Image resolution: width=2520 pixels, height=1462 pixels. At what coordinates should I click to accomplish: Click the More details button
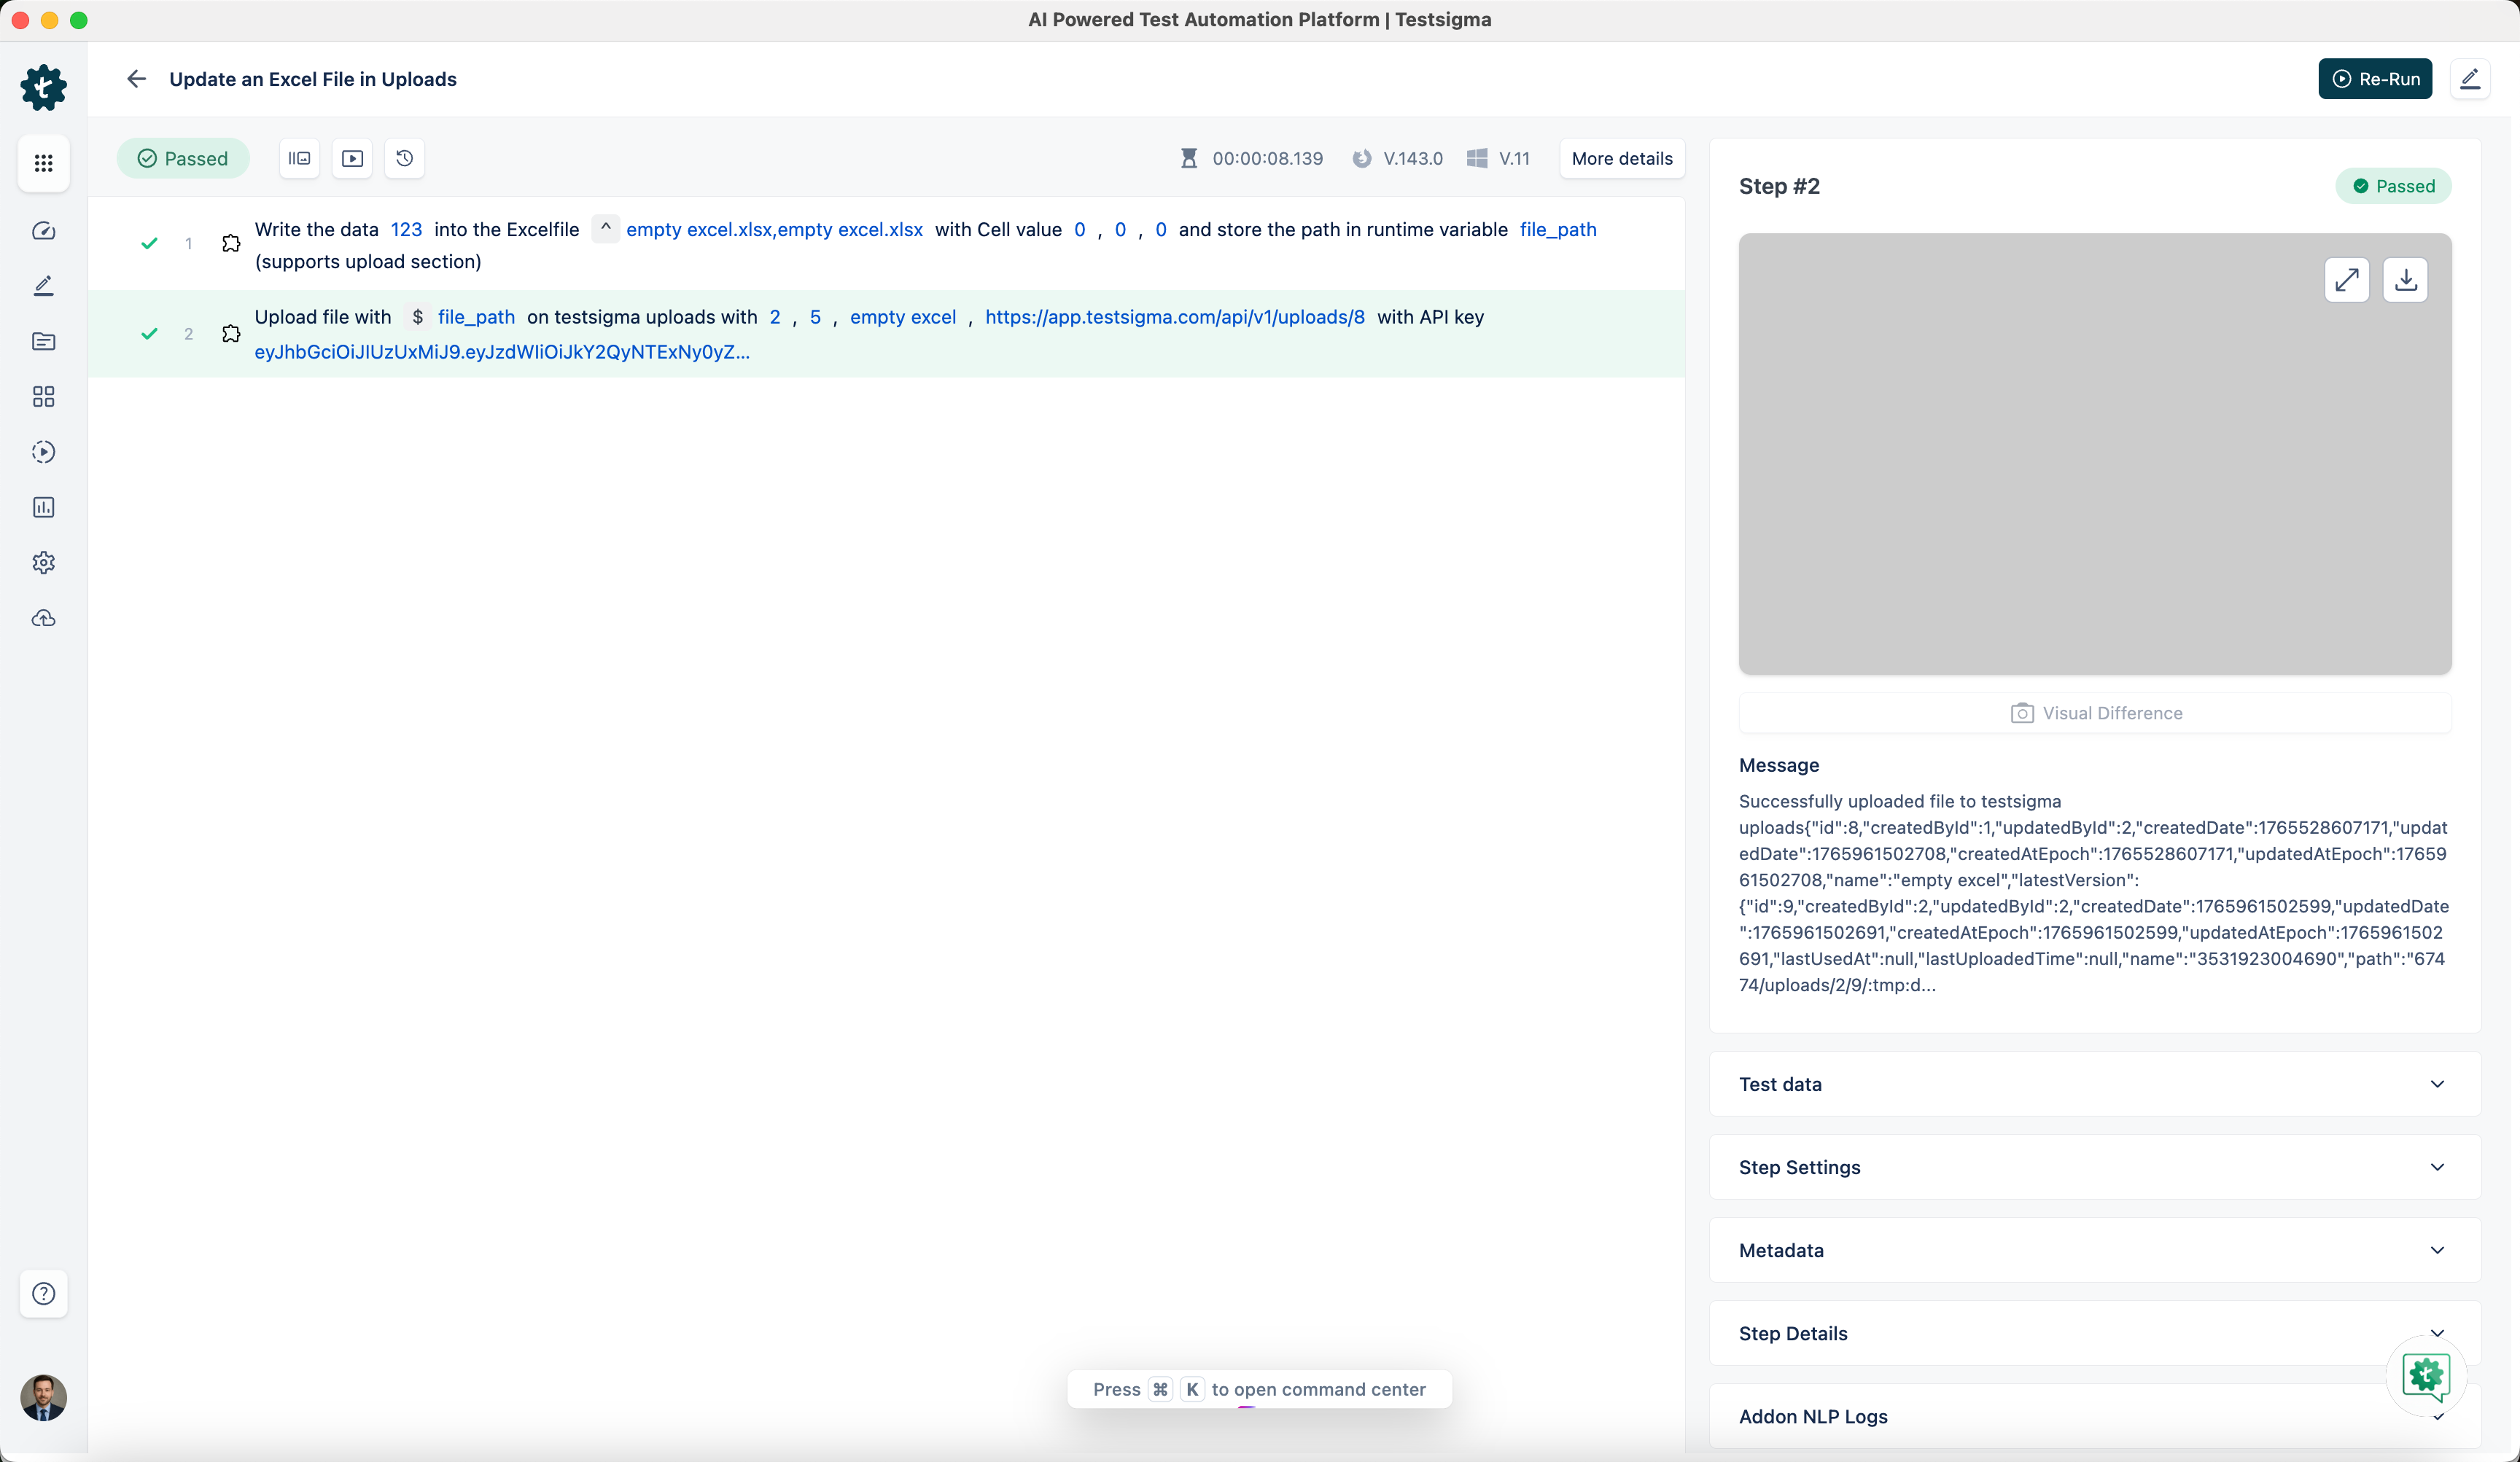pyautogui.click(x=1621, y=158)
